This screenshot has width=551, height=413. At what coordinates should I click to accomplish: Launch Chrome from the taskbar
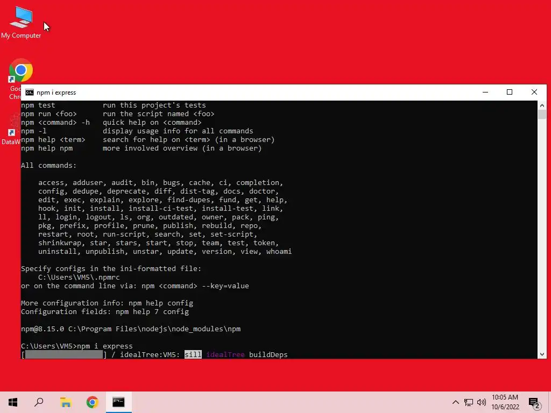pyautogui.click(x=92, y=402)
